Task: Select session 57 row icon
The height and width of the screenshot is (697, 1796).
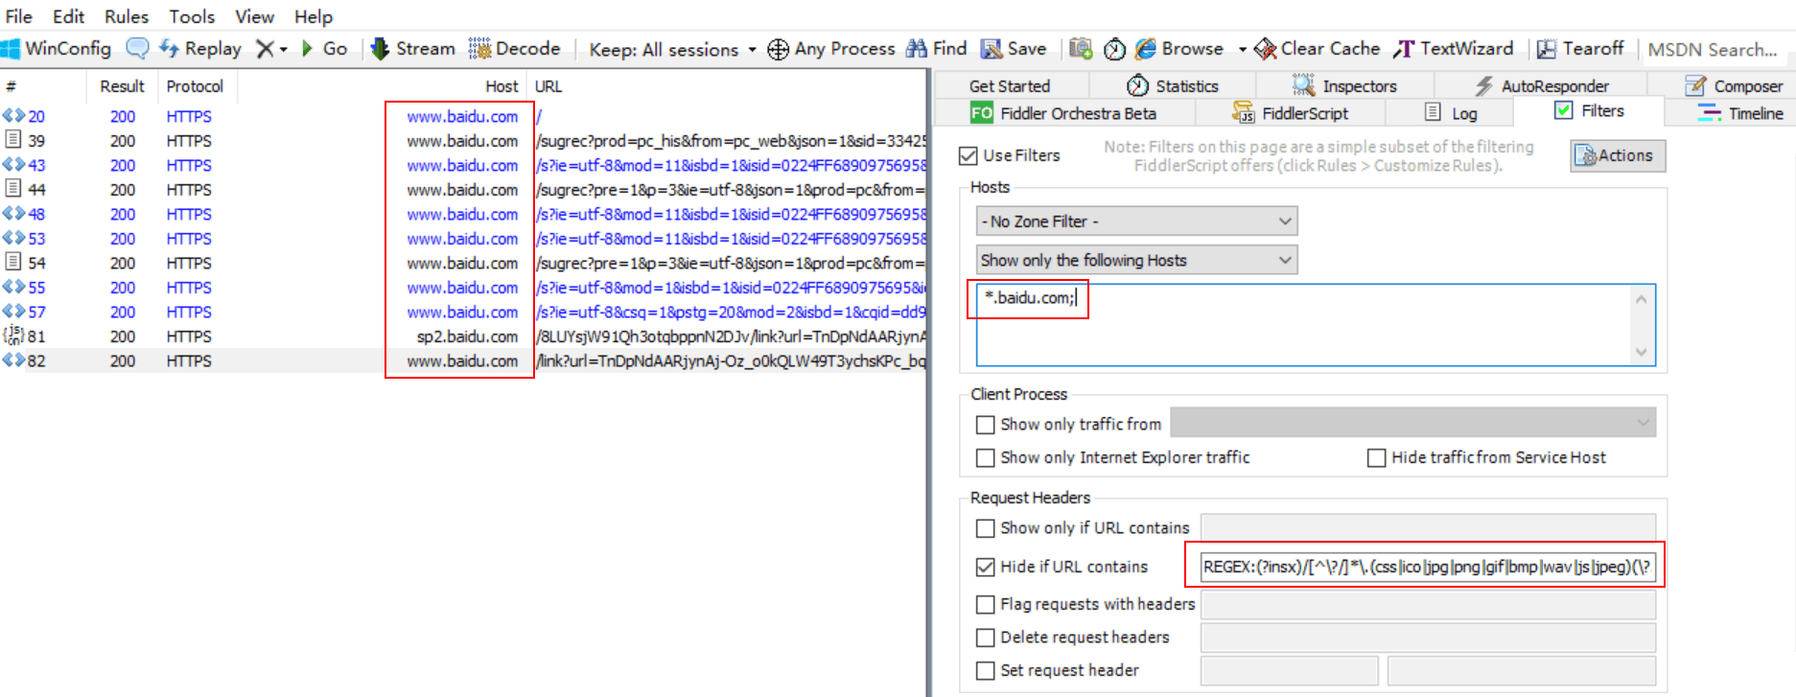Action: pyautogui.click(x=13, y=312)
